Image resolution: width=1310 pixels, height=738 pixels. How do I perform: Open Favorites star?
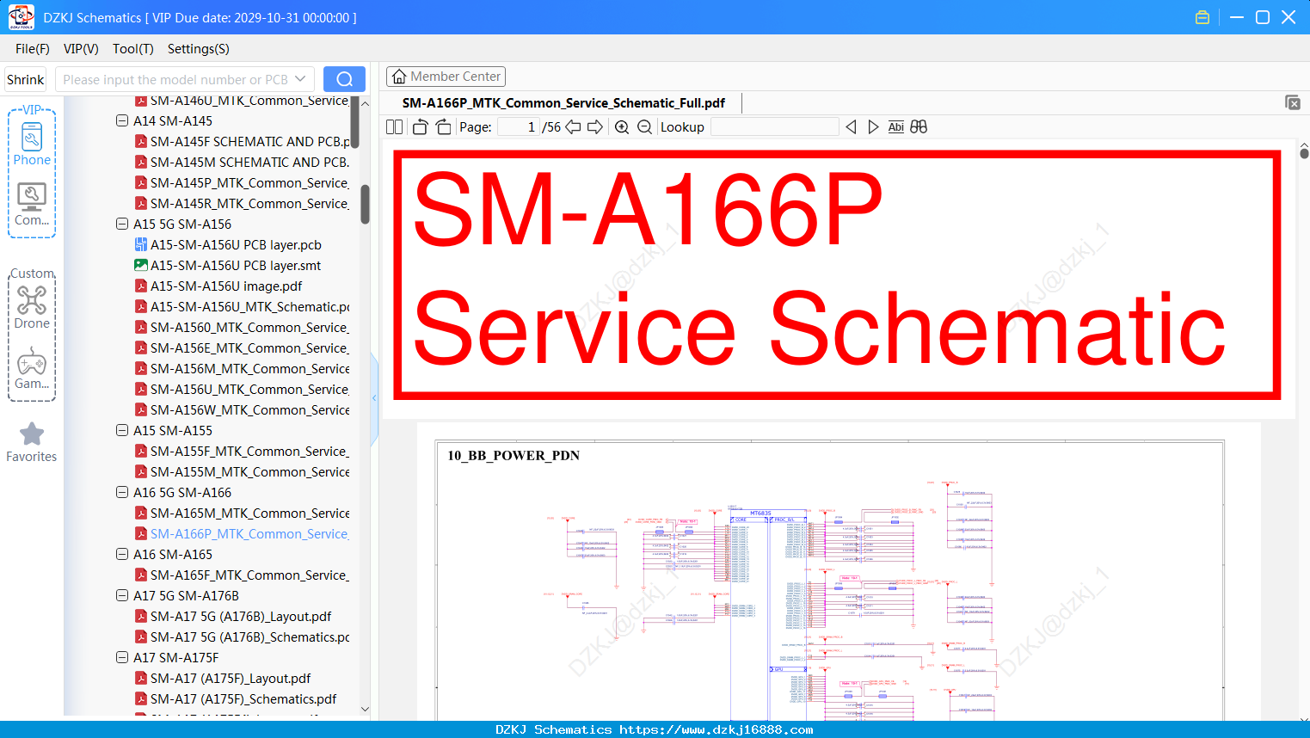click(32, 442)
